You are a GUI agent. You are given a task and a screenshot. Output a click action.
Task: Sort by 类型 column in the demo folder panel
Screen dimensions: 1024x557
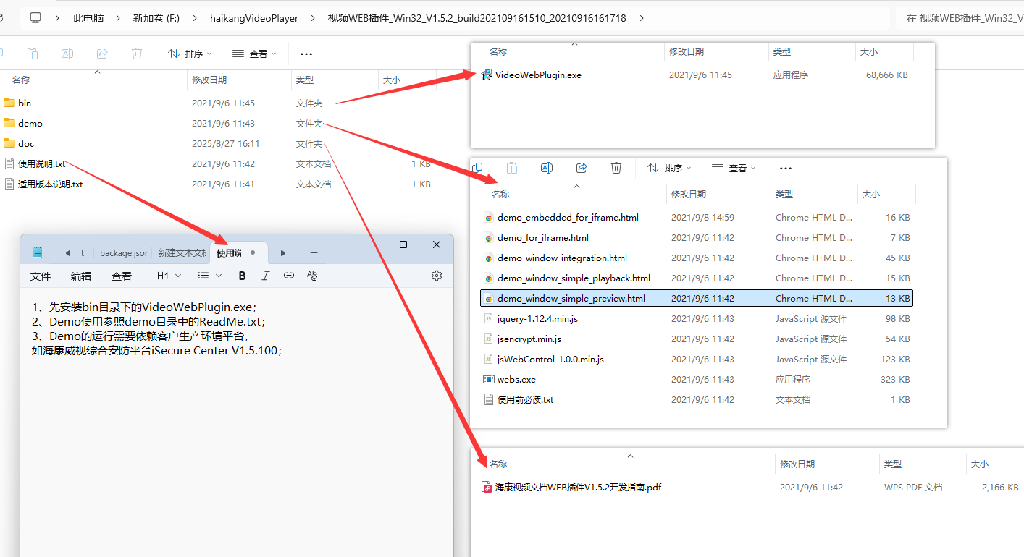click(784, 194)
